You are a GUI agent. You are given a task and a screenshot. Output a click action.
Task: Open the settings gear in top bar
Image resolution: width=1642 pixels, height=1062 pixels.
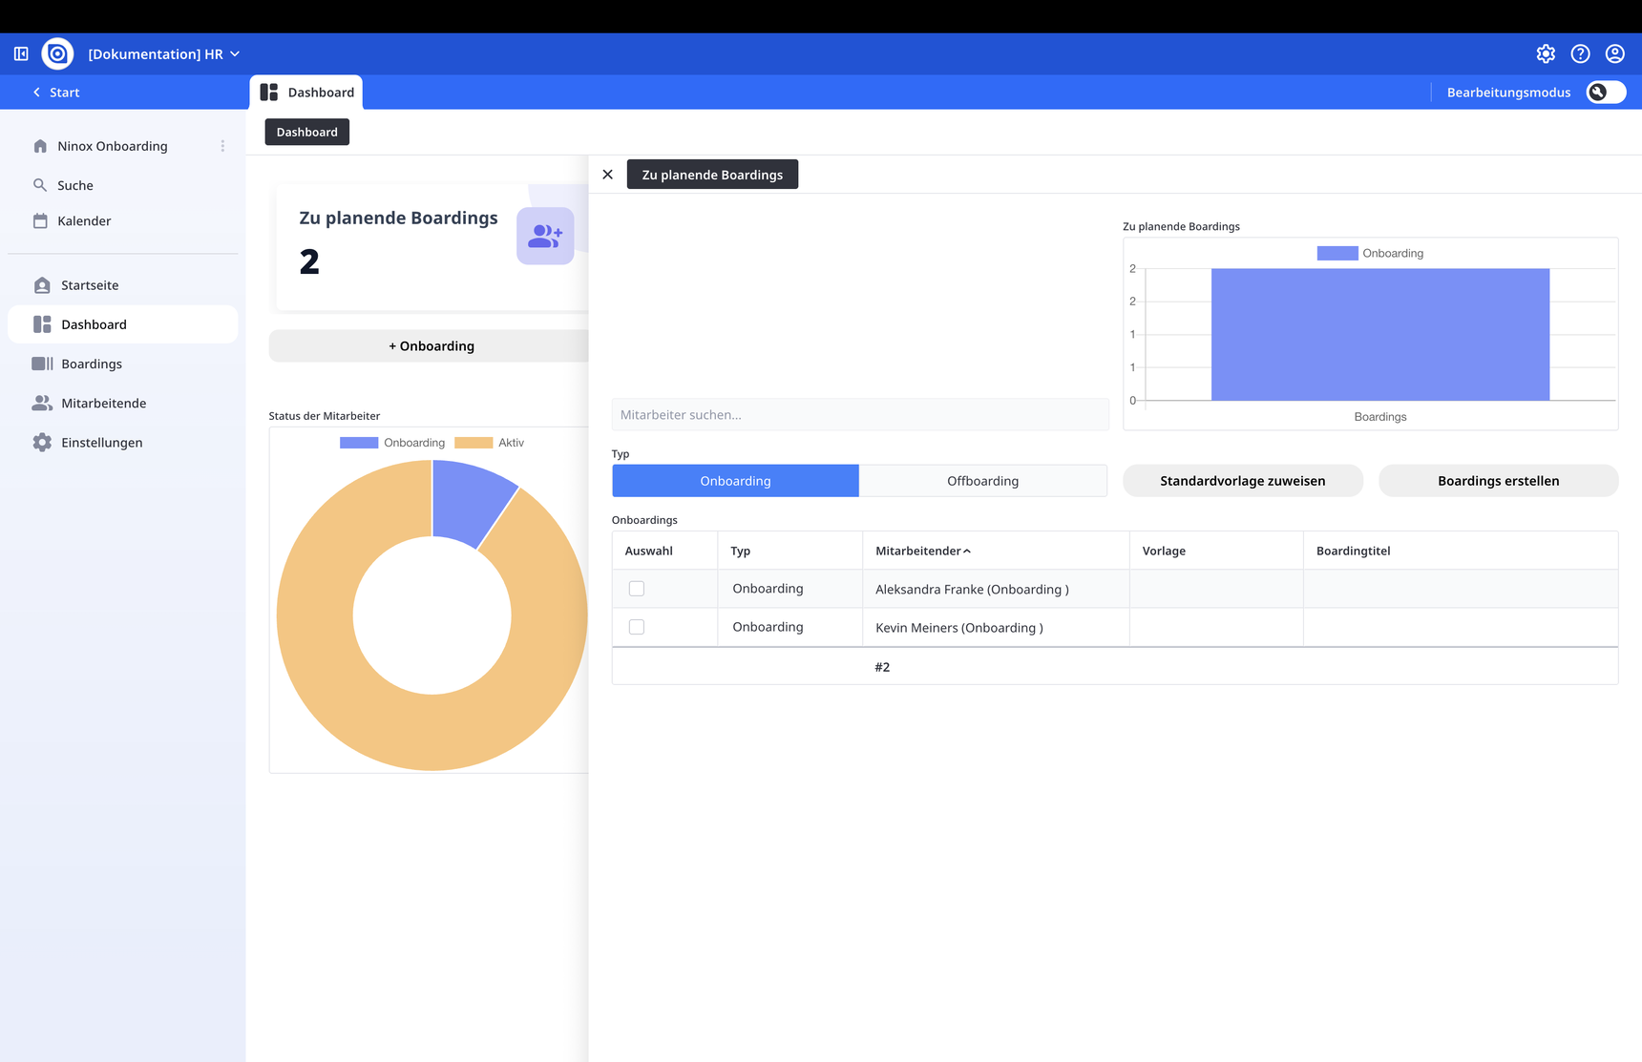pos(1546,53)
